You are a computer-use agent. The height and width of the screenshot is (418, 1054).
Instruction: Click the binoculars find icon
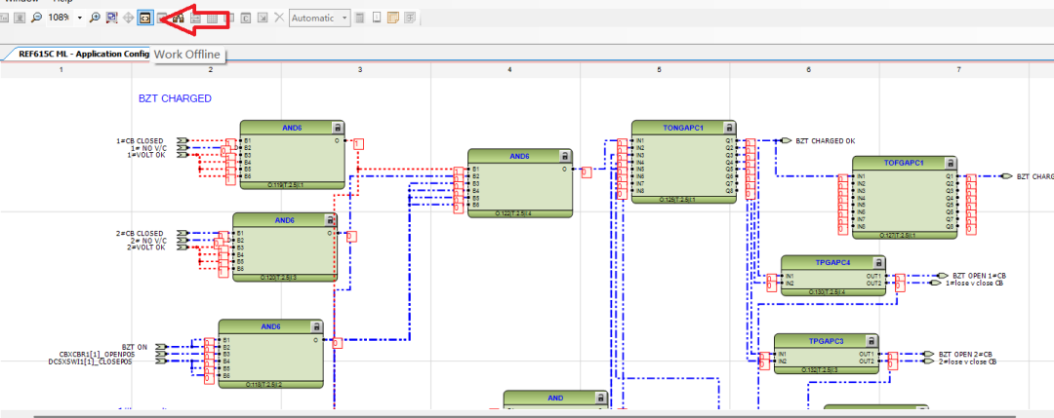coord(179,19)
